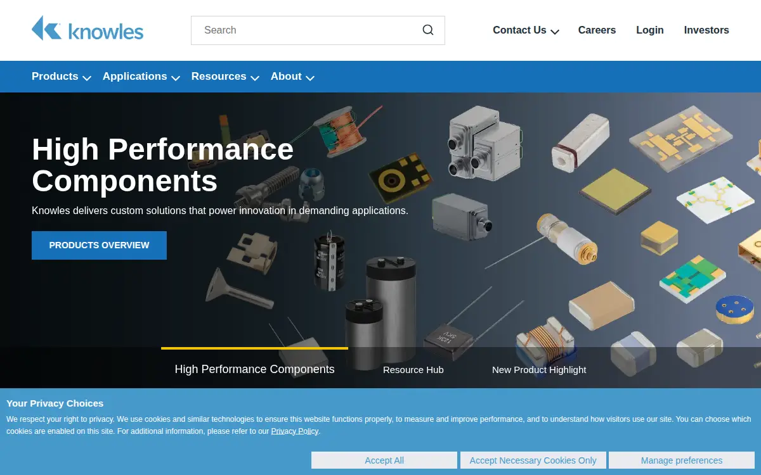Switch to the New Product Highlight tab
Viewport: 761px width, 475px height.
pyautogui.click(x=539, y=370)
